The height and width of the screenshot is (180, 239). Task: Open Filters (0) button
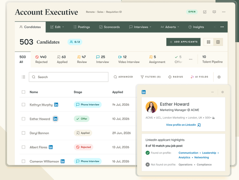(151, 77)
